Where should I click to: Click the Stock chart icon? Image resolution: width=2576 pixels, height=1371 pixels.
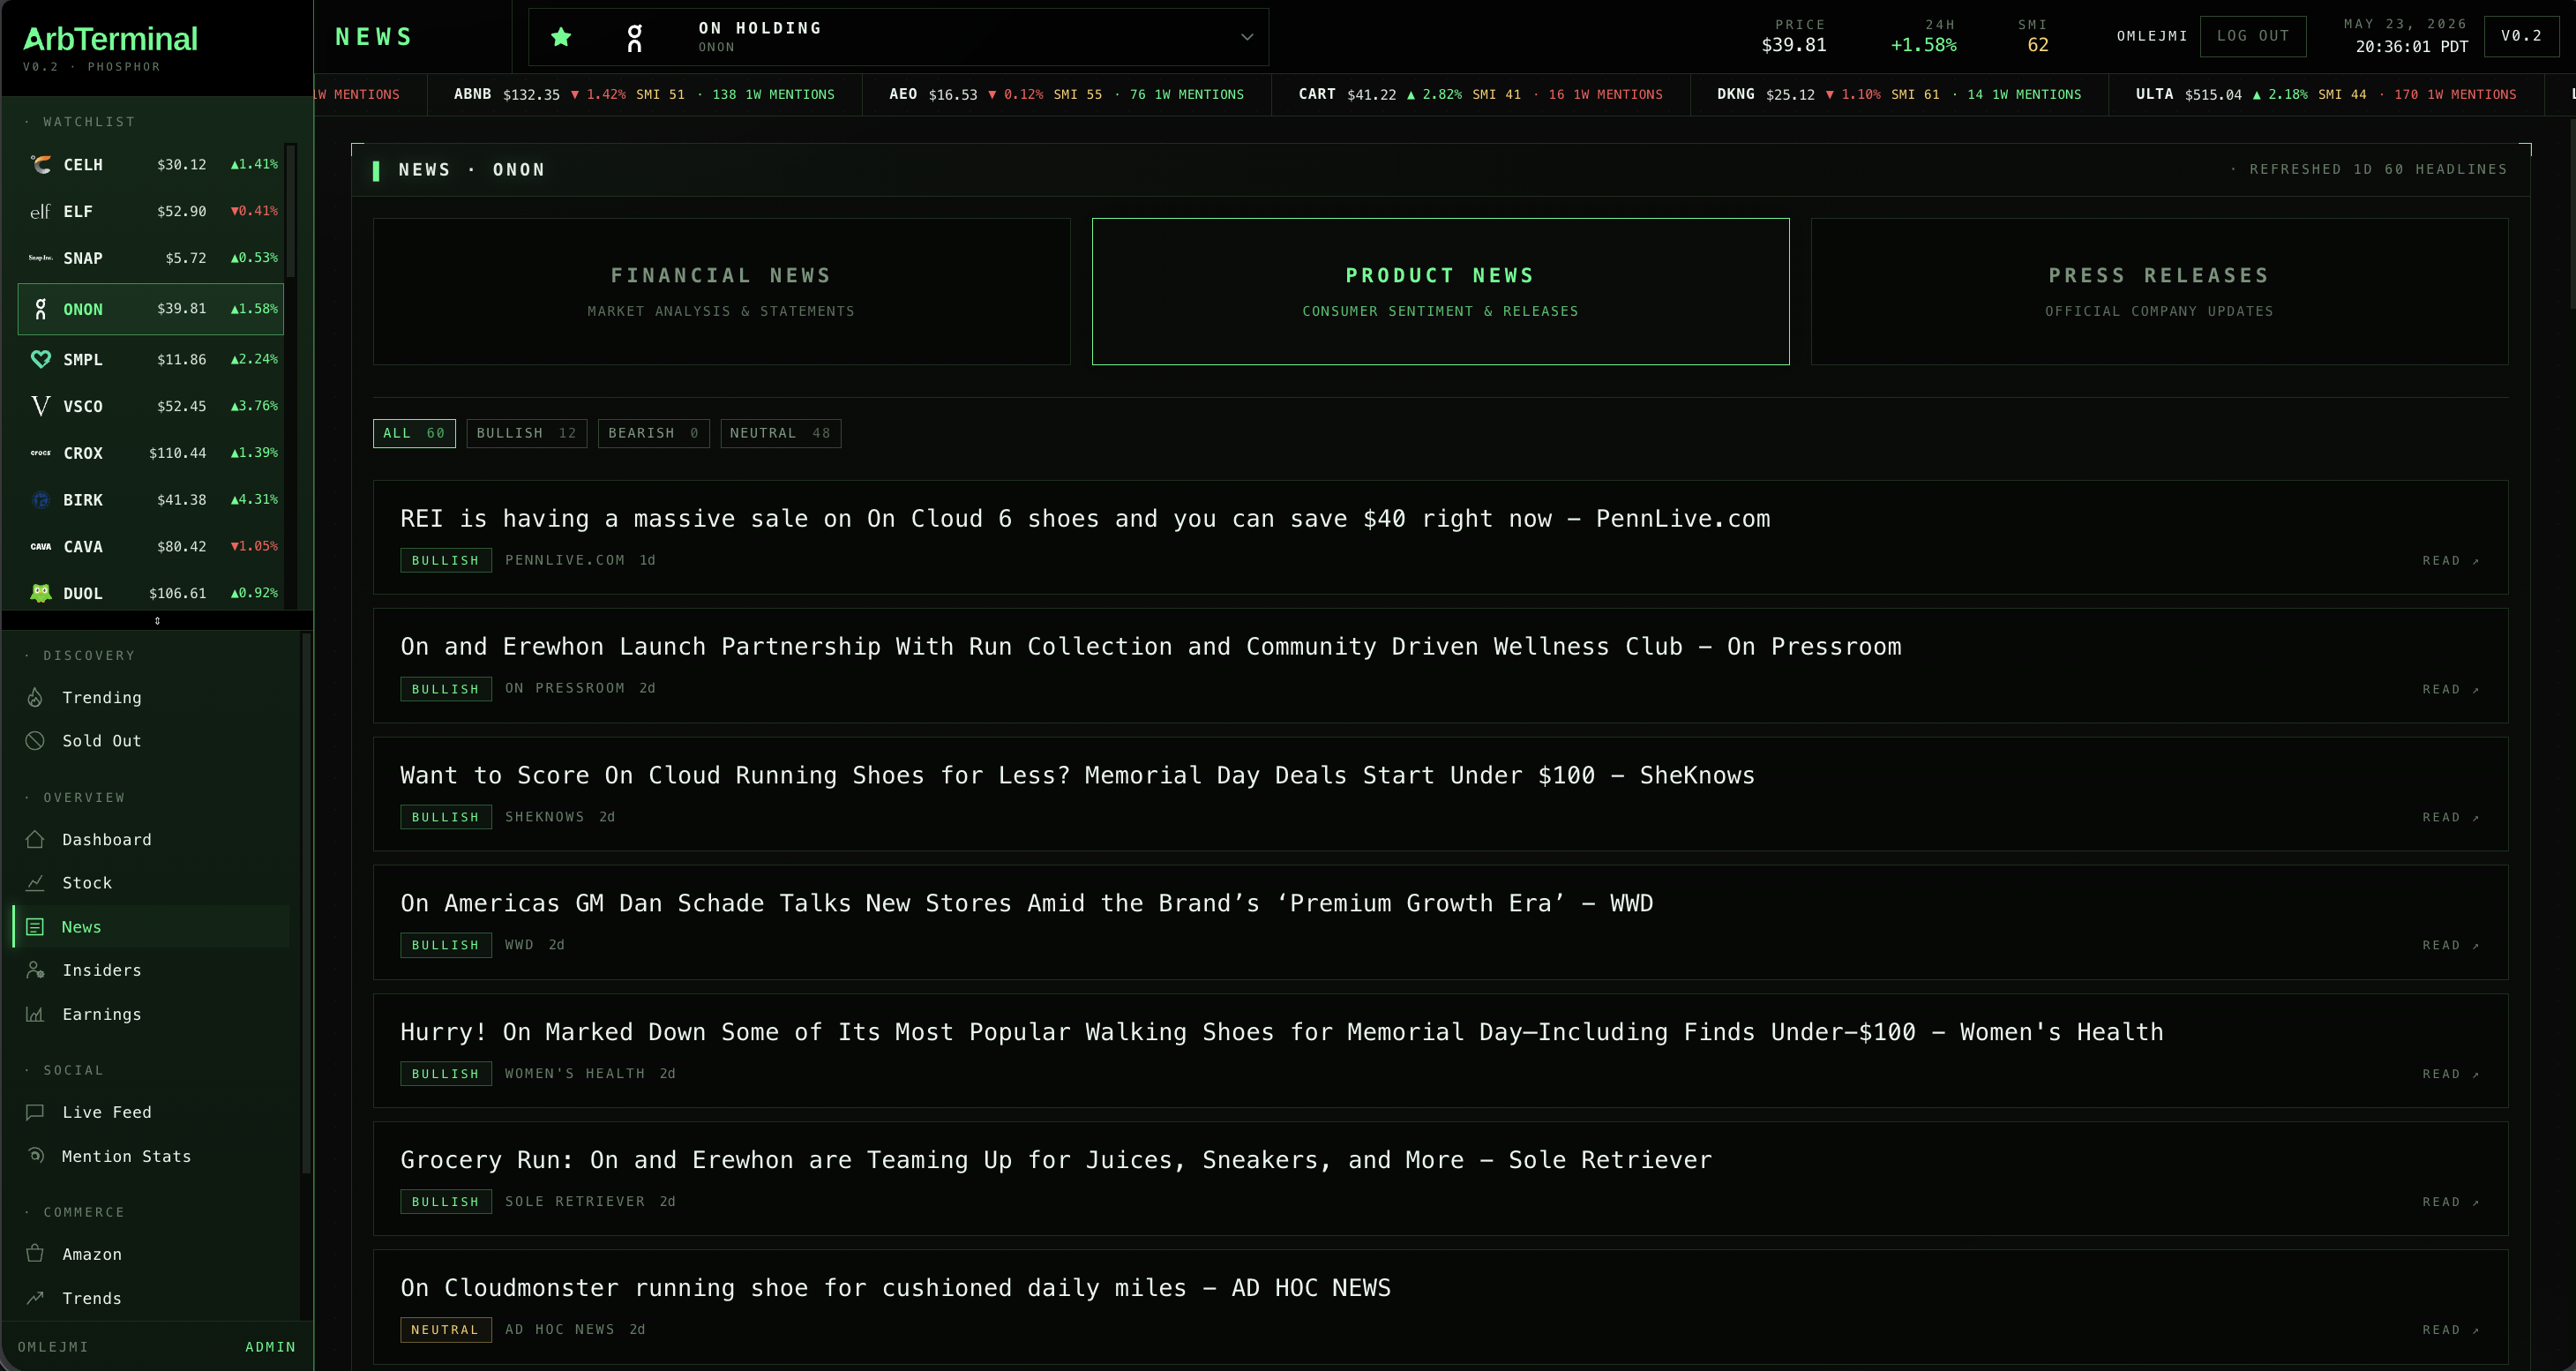(x=35, y=883)
